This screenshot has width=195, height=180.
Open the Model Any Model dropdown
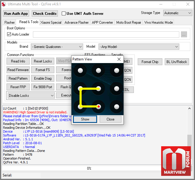point(139,46)
